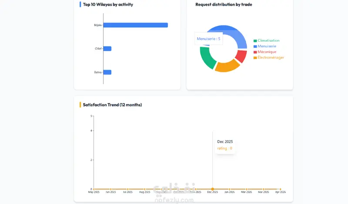Click the Béjaïa bar in Wilayas chart

135,25
